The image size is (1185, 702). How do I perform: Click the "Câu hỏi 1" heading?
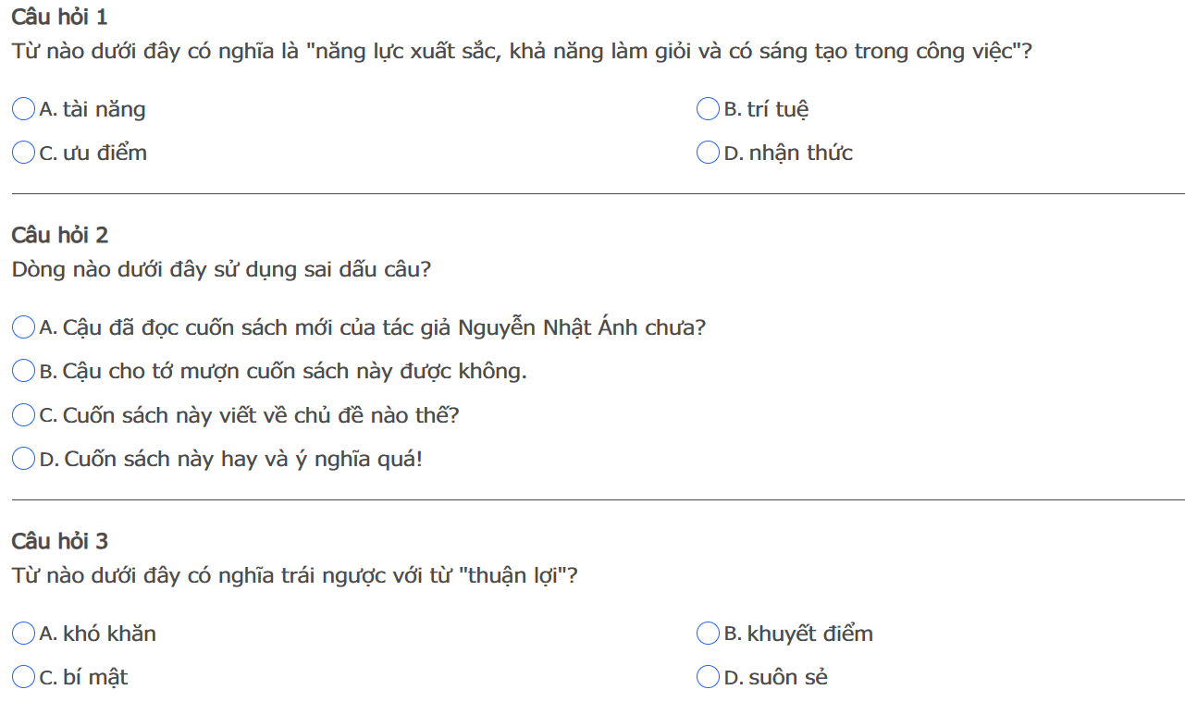(x=60, y=17)
